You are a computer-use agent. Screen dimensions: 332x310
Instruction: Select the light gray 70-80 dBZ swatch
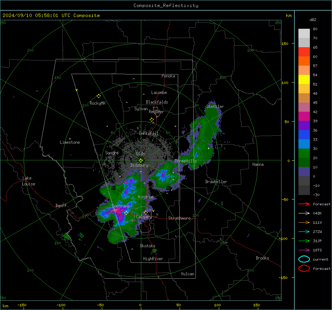304,34
